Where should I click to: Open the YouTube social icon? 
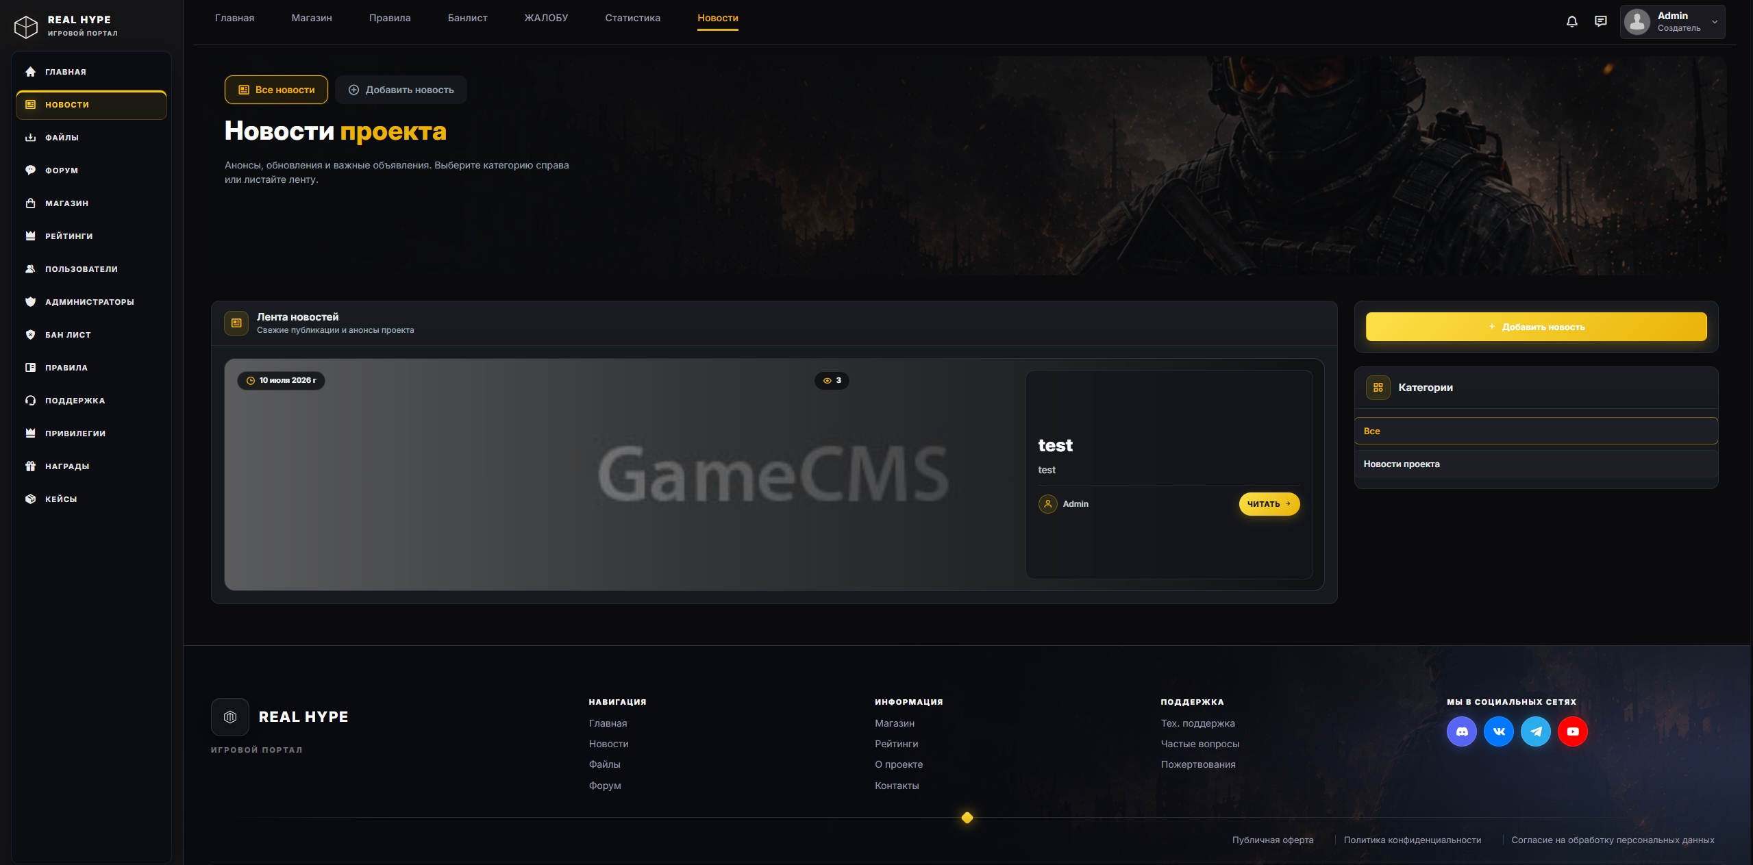(1573, 731)
